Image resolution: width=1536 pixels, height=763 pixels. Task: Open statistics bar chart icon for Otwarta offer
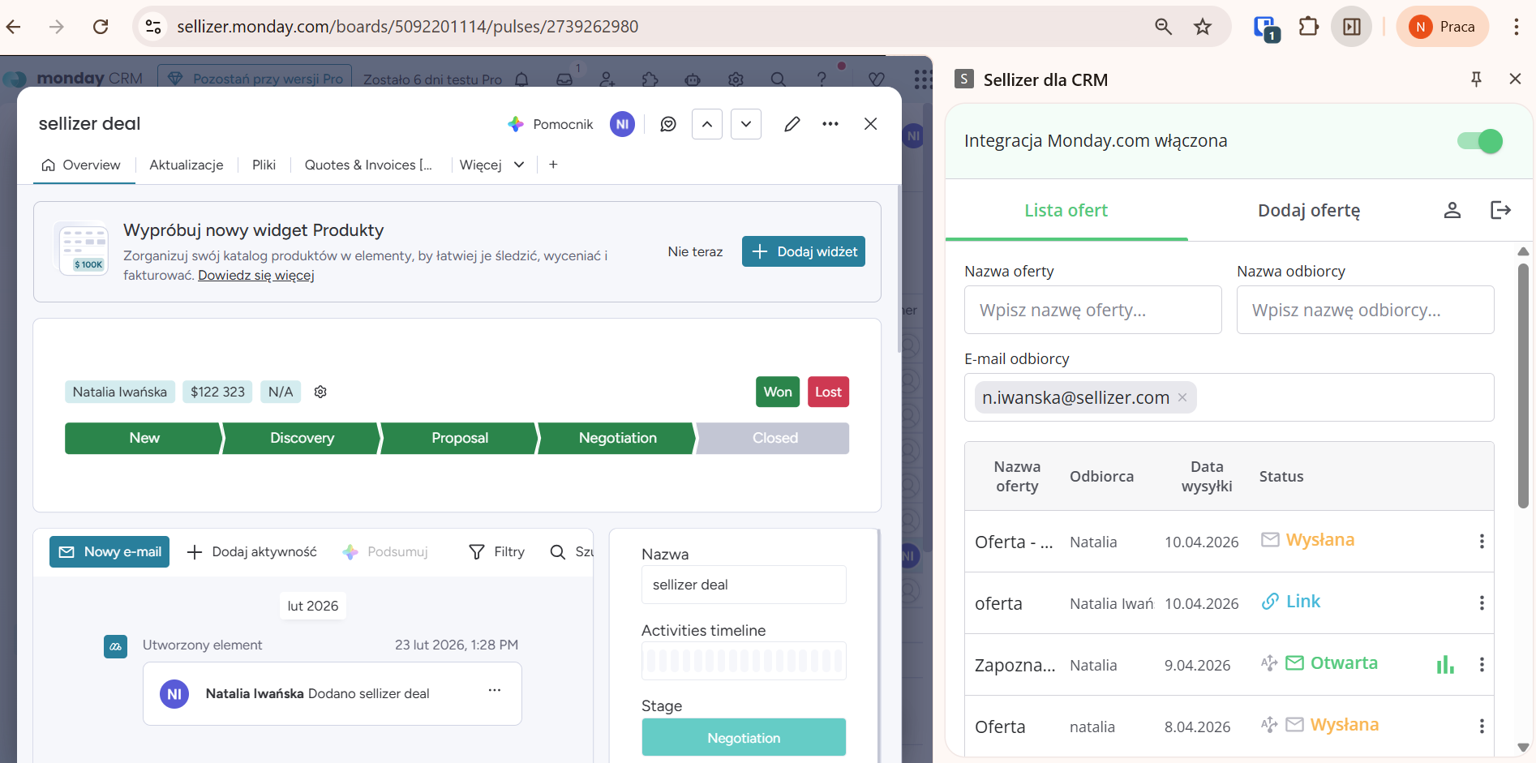(x=1444, y=665)
